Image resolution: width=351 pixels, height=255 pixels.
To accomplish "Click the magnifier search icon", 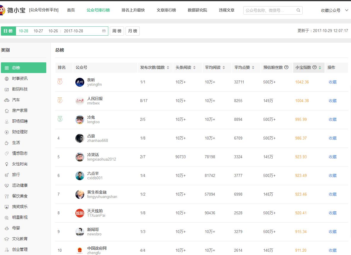I will pos(298,10).
